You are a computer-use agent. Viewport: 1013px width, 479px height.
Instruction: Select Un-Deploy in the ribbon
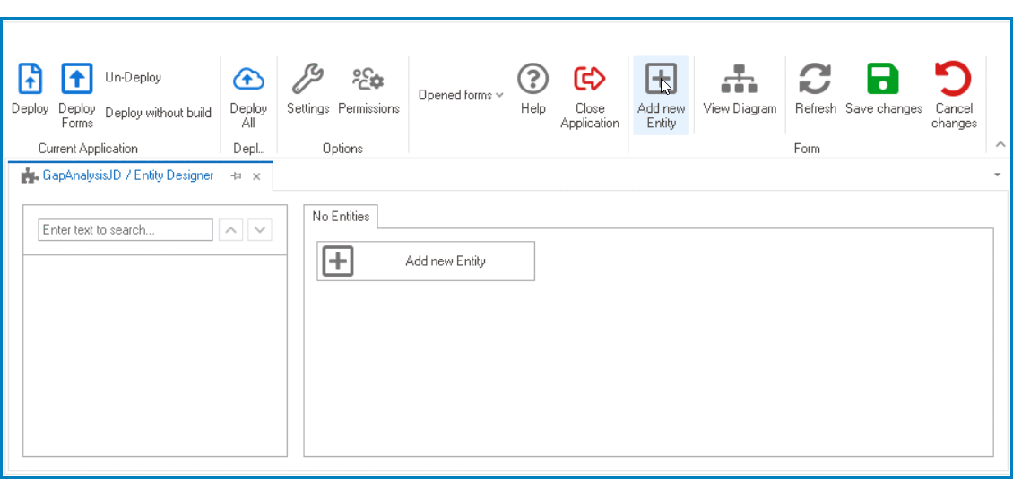pos(133,77)
